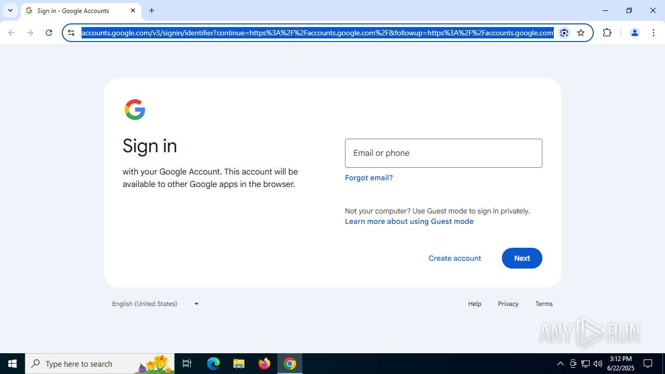The height and width of the screenshot is (374, 665).
Task: Show hidden system tray icons
Action: (x=560, y=364)
